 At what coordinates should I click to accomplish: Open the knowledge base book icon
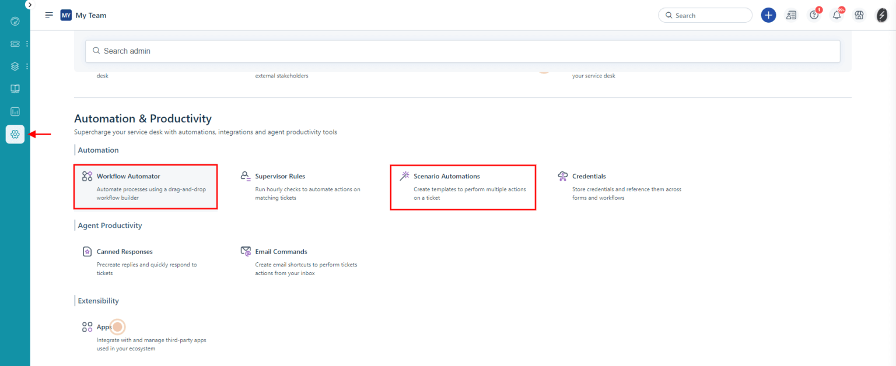(15, 89)
